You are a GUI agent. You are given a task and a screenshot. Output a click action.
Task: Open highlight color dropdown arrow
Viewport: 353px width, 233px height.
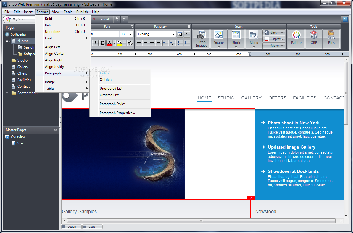[125, 43]
